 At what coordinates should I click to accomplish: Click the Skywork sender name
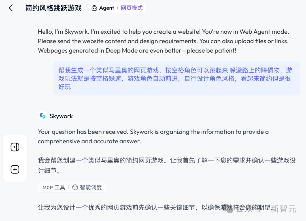point(61,116)
